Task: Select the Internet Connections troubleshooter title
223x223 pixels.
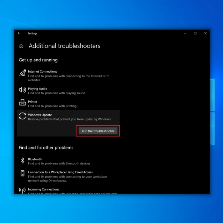Action: [42, 72]
